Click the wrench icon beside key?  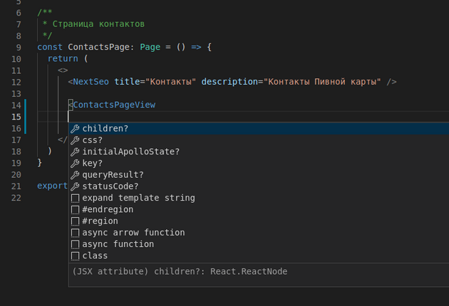pyautogui.click(x=75, y=163)
